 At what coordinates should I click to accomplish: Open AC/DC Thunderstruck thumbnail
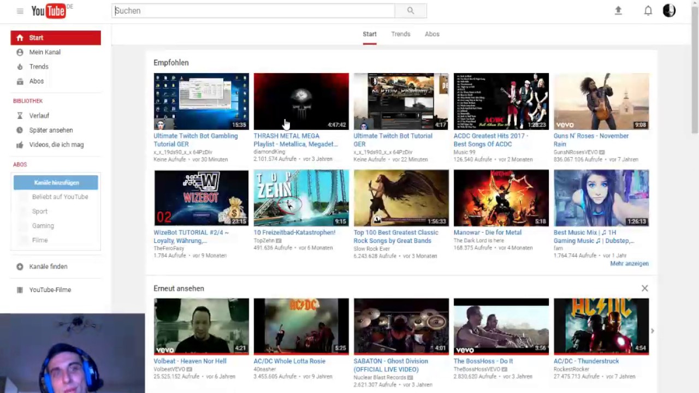point(601,326)
